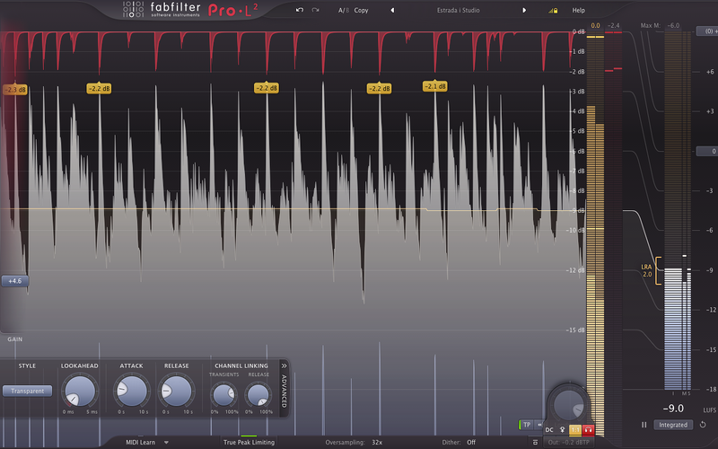Viewport: 718px width, 449px height.
Task: Toggle True Peak Limiting
Action: [249, 442]
